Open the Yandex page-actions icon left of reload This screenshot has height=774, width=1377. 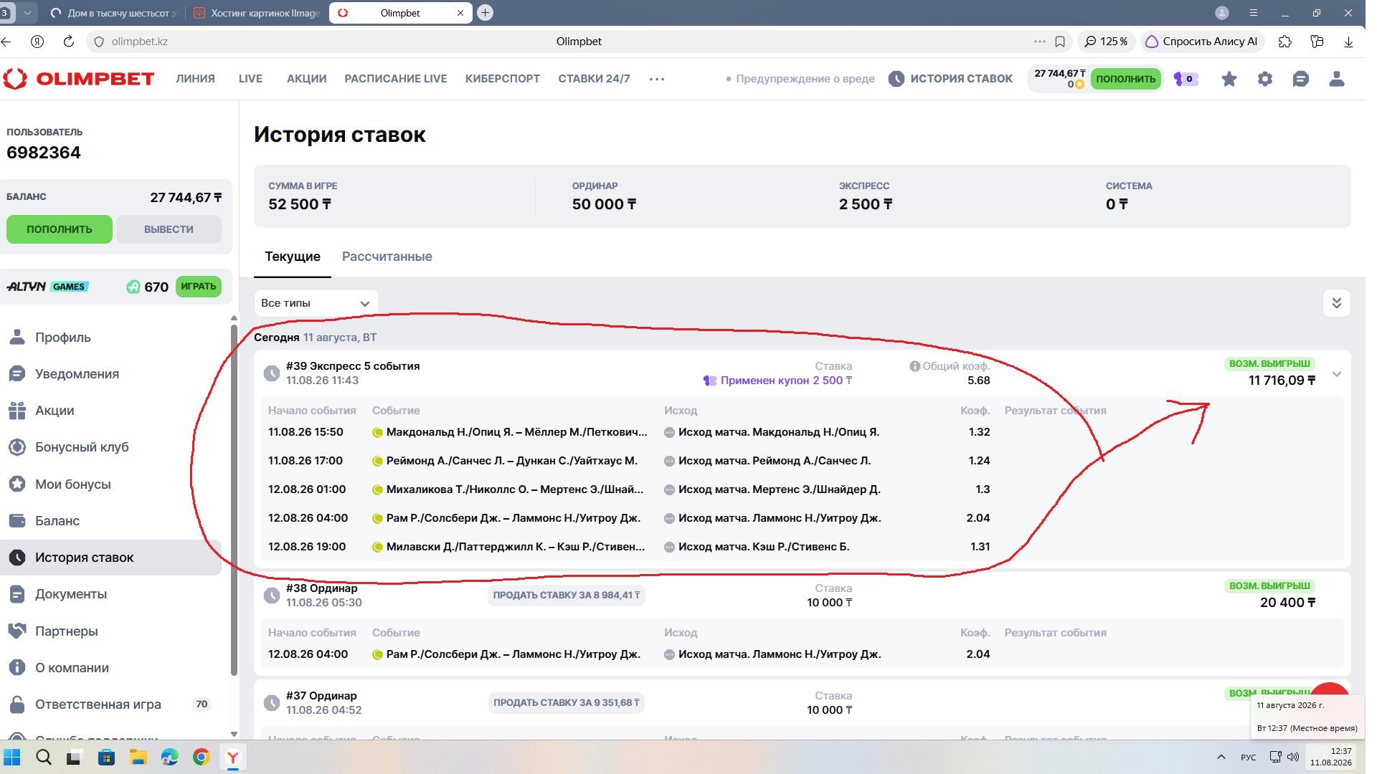(x=37, y=42)
